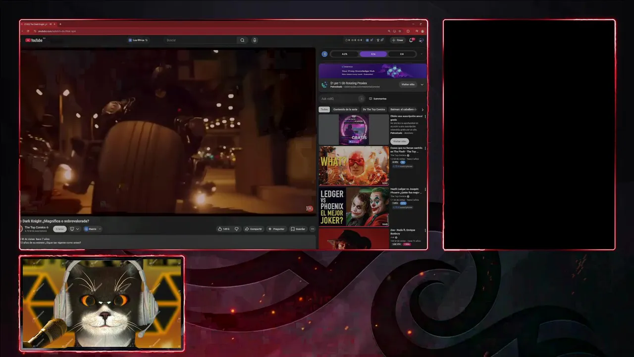Select the Contenido de la serie chip

point(345,110)
